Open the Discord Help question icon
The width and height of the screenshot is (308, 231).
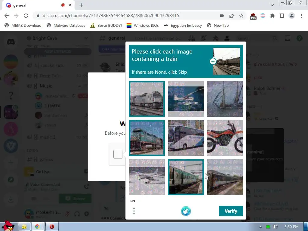[x=299, y=38]
